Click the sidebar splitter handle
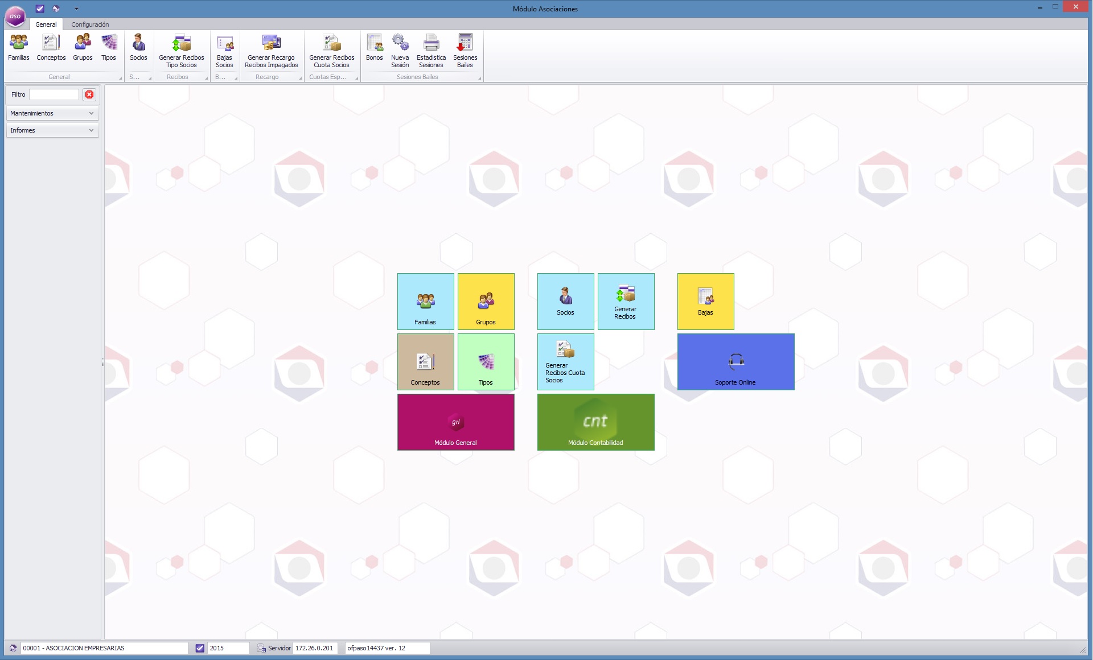The image size is (1093, 660). pos(102,362)
